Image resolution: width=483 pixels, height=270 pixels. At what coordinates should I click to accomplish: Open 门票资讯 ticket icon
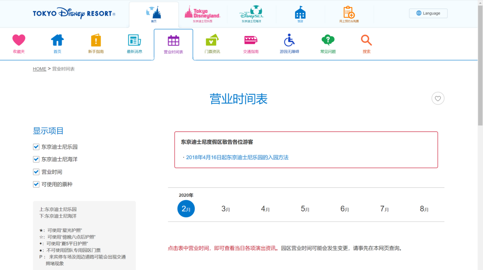(212, 40)
